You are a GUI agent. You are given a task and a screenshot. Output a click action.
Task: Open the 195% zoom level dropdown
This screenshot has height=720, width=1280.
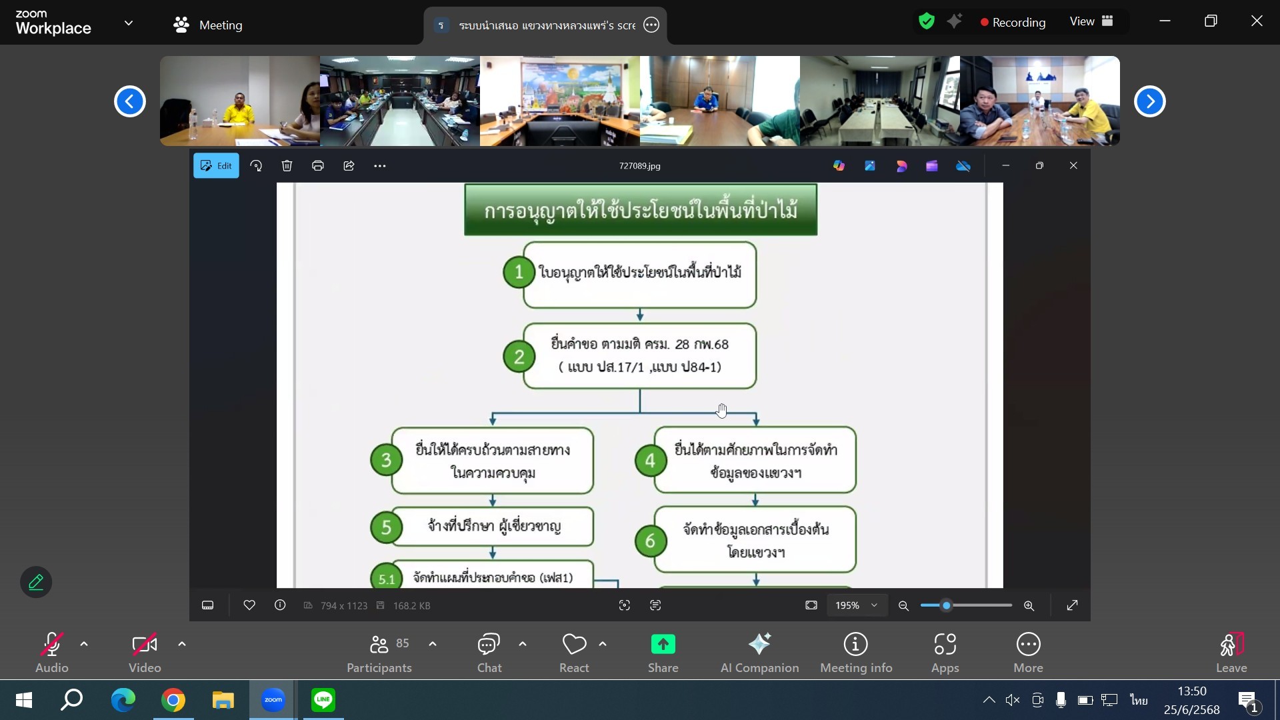[x=856, y=605]
